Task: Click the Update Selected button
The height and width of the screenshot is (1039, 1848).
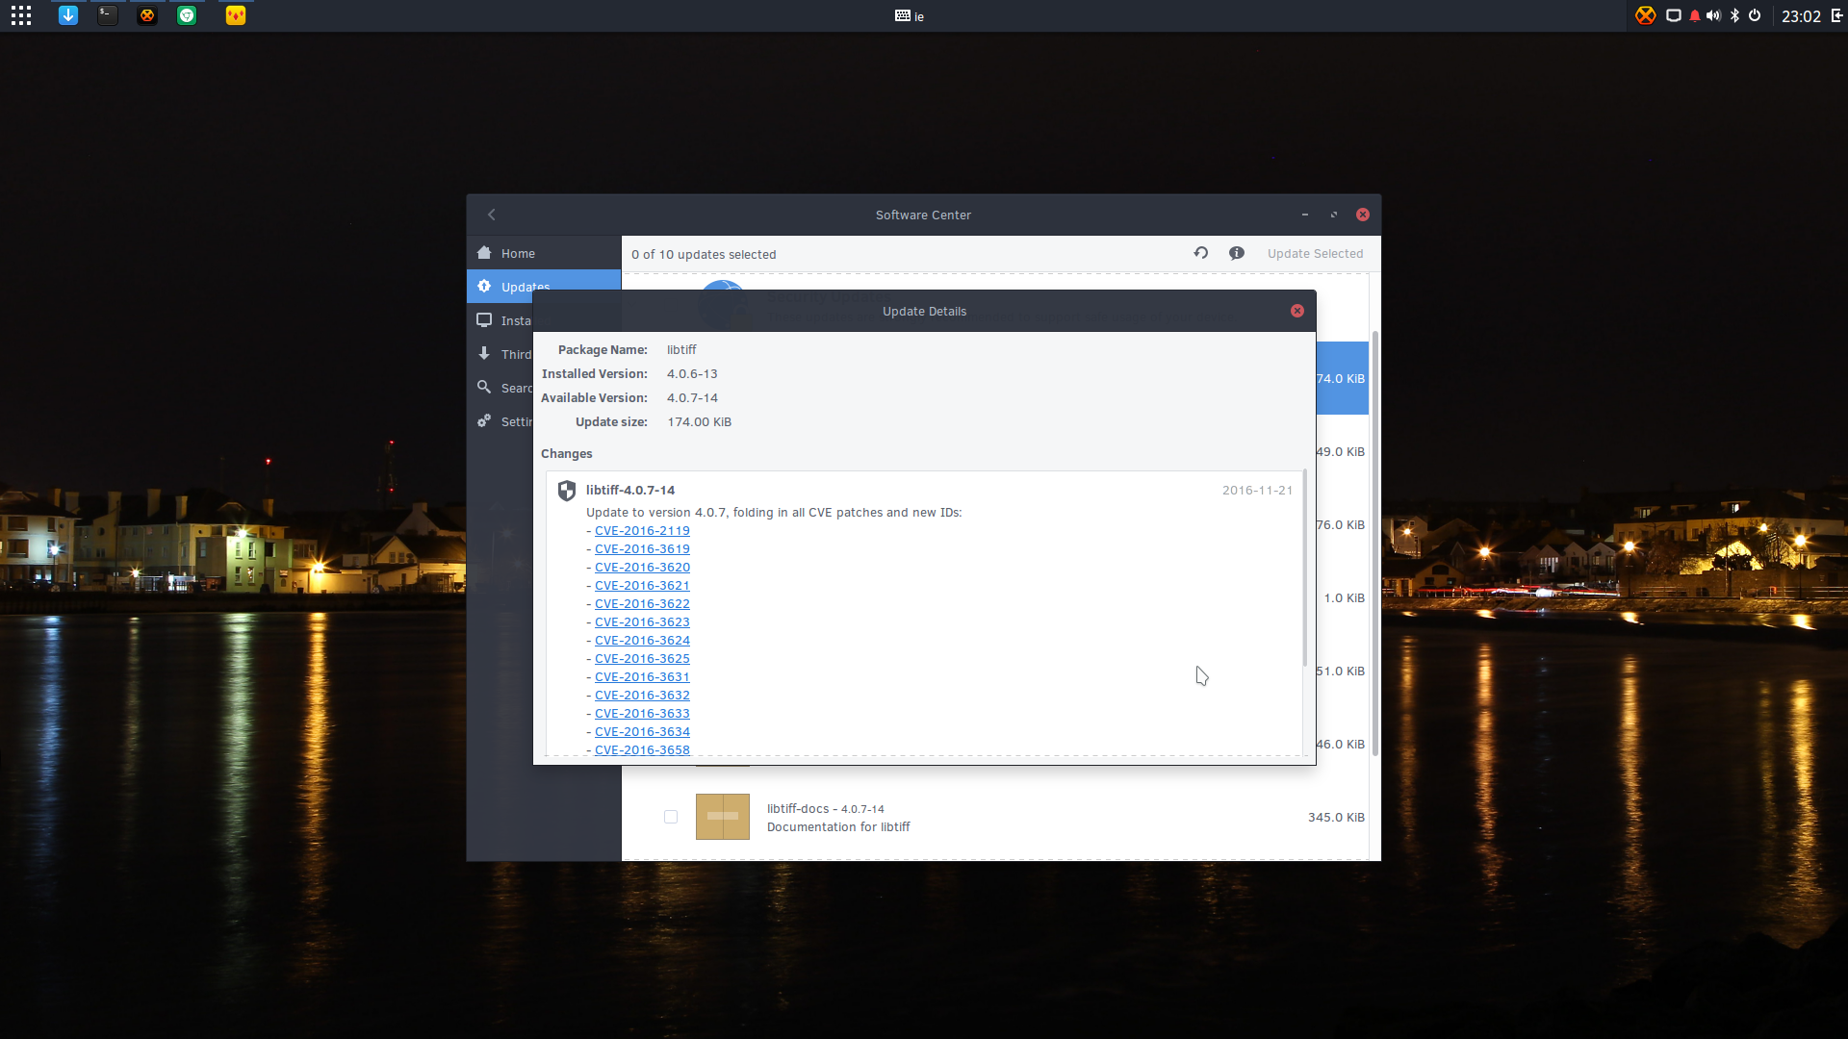Action: pos(1315,254)
